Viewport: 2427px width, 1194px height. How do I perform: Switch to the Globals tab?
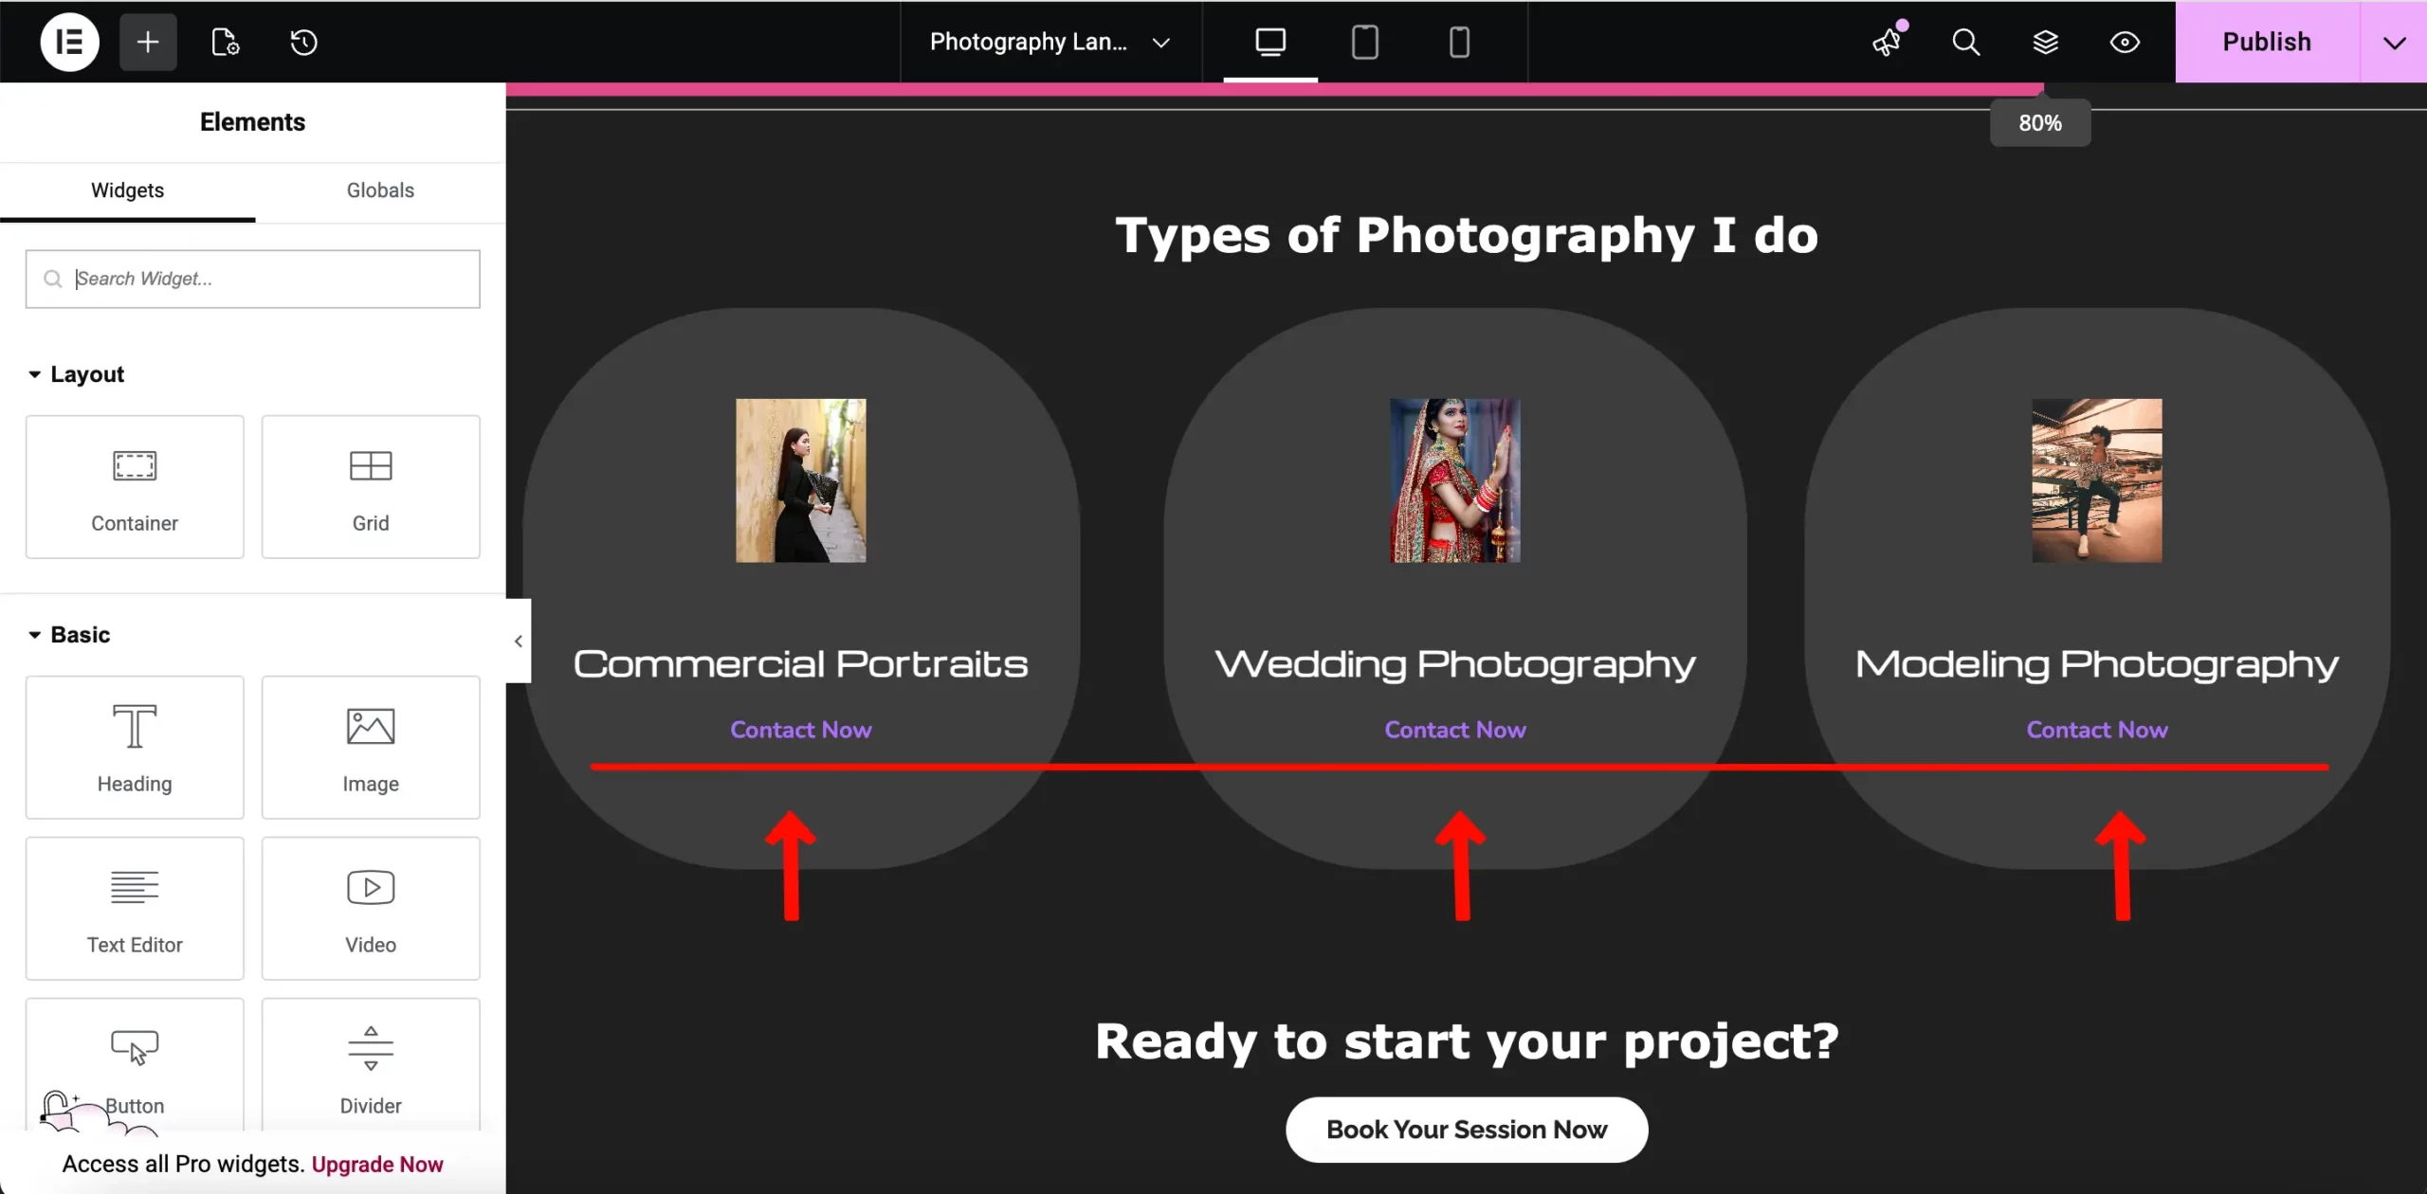379,190
